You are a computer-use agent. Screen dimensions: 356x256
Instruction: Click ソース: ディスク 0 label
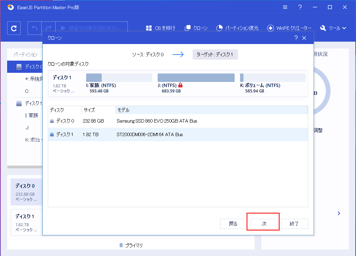(148, 55)
